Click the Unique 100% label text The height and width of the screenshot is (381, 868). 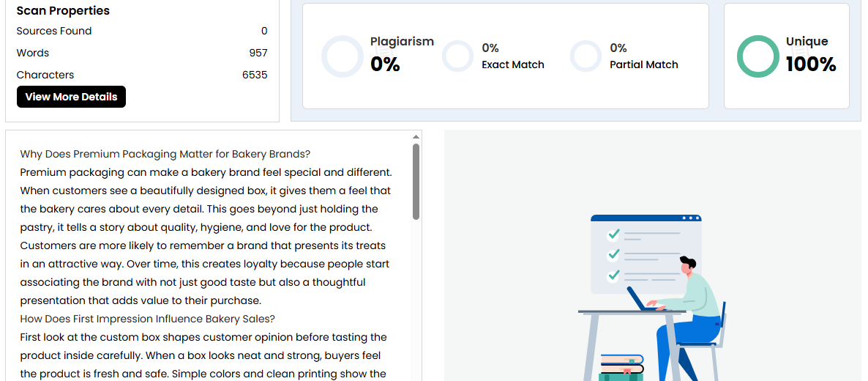tap(810, 55)
